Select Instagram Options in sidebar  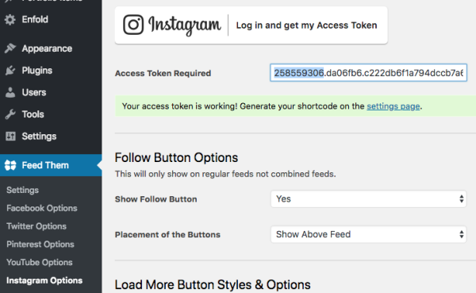[x=44, y=280]
